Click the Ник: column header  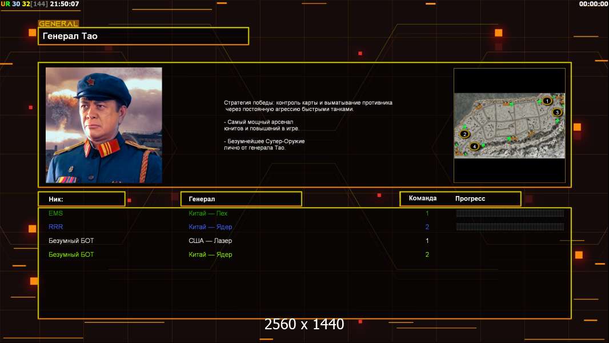coord(82,199)
